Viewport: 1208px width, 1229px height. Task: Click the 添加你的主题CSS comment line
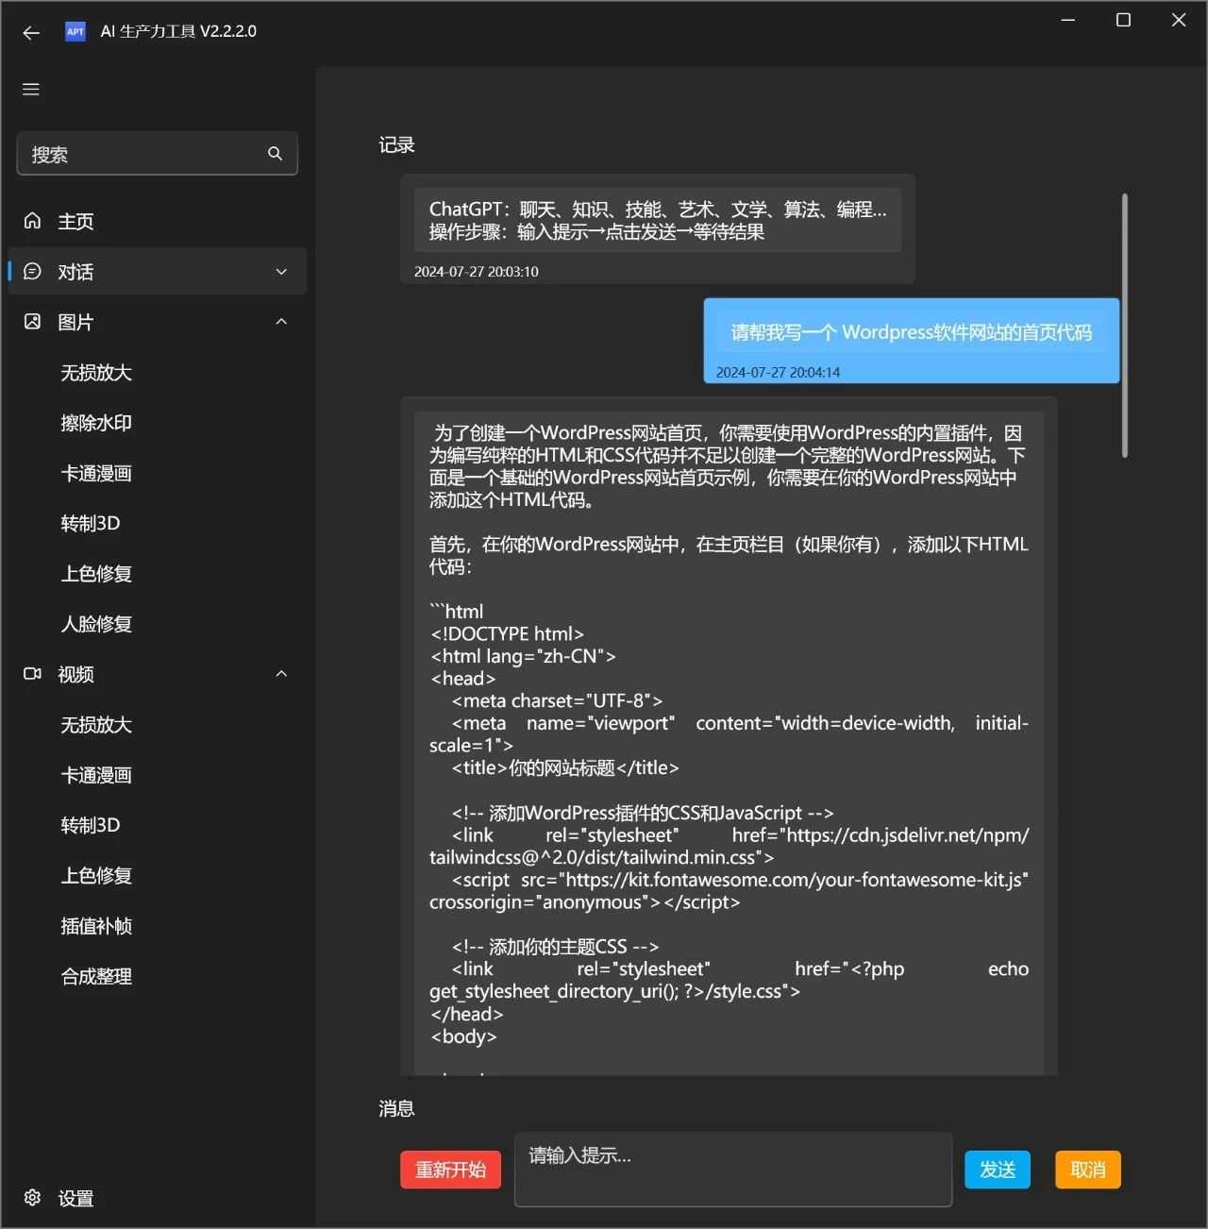[x=555, y=946]
